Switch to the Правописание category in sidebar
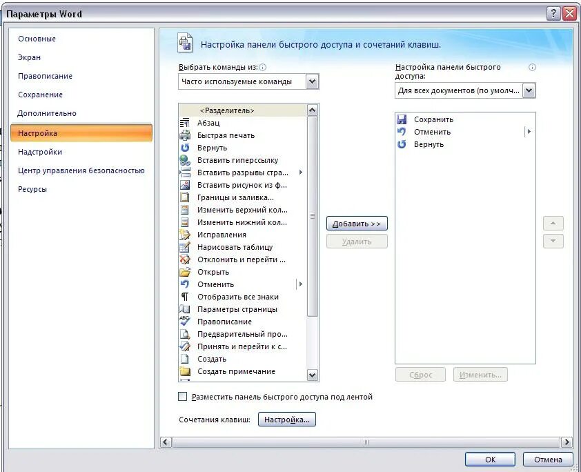The image size is (581, 472). point(46,76)
